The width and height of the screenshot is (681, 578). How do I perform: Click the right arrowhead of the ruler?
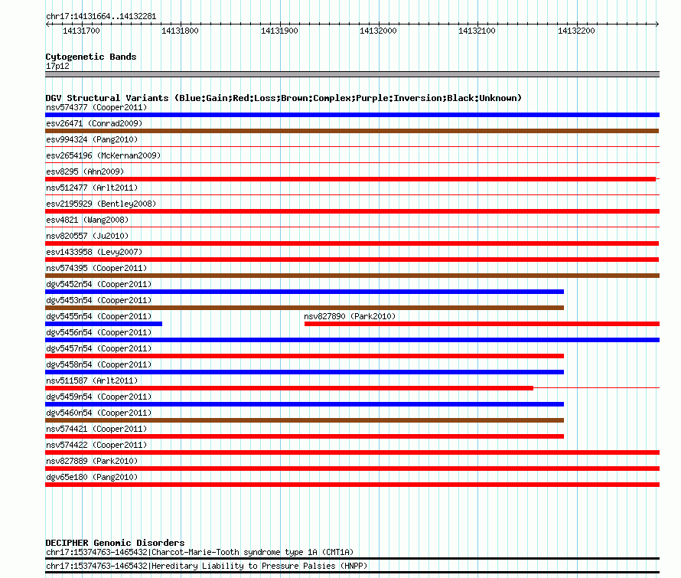click(657, 24)
